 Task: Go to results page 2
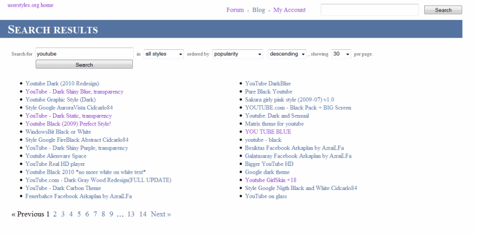tap(55, 214)
